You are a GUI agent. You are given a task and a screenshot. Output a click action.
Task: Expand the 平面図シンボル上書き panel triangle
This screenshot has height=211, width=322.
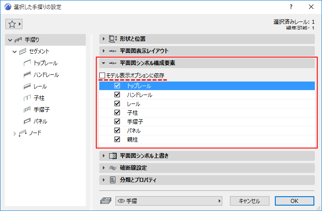(104, 156)
